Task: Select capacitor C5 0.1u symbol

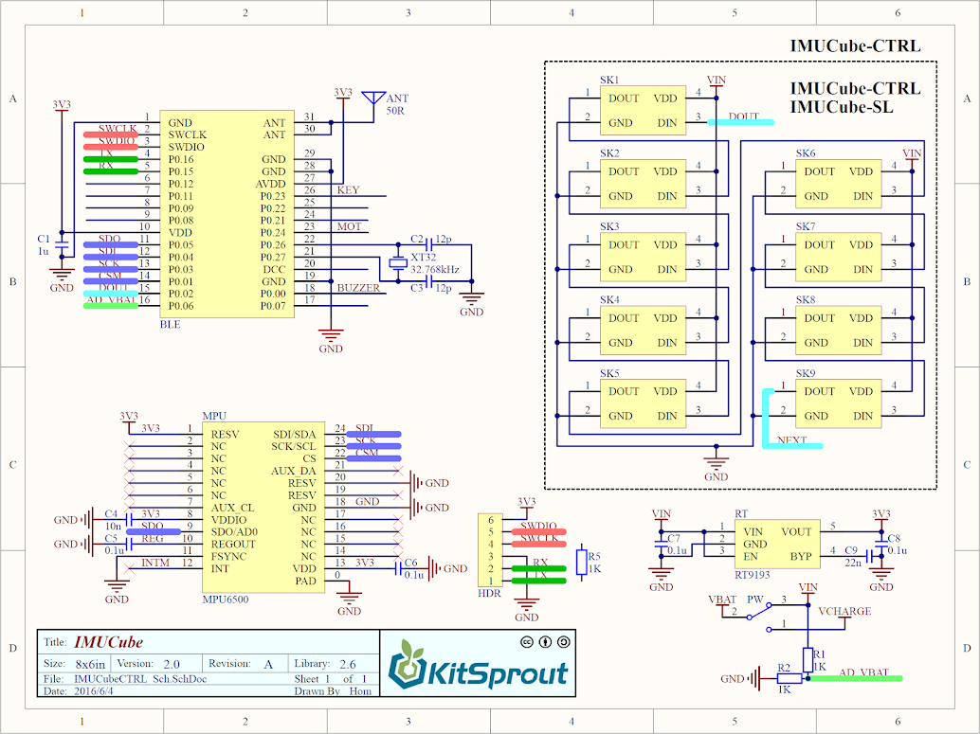Action: [130, 544]
